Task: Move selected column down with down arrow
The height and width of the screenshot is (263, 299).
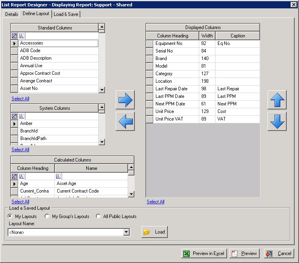Action: (277, 121)
